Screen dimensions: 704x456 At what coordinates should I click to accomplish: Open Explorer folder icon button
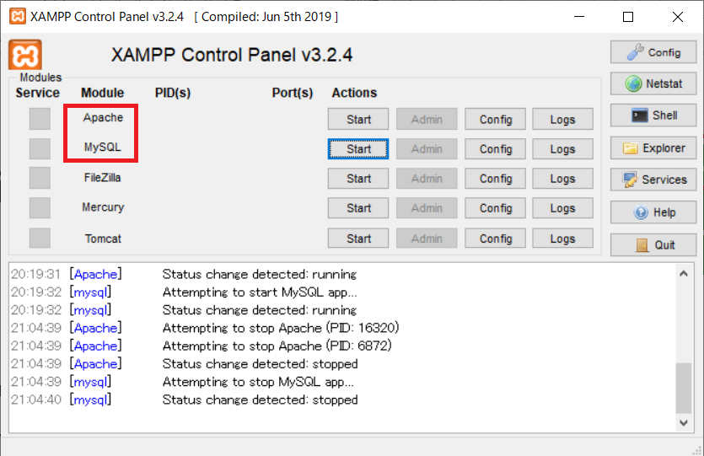point(653,148)
